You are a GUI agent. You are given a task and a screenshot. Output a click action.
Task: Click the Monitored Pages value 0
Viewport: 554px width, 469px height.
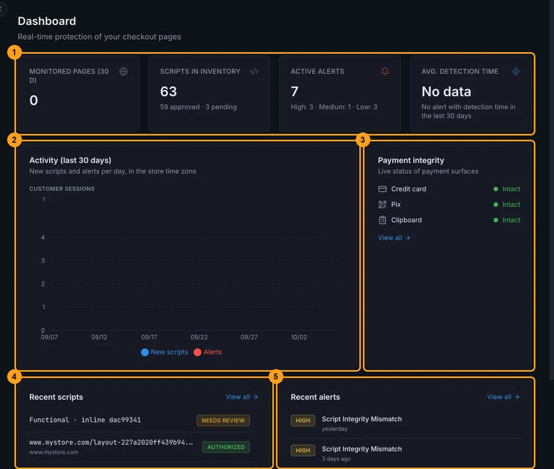coord(34,100)
